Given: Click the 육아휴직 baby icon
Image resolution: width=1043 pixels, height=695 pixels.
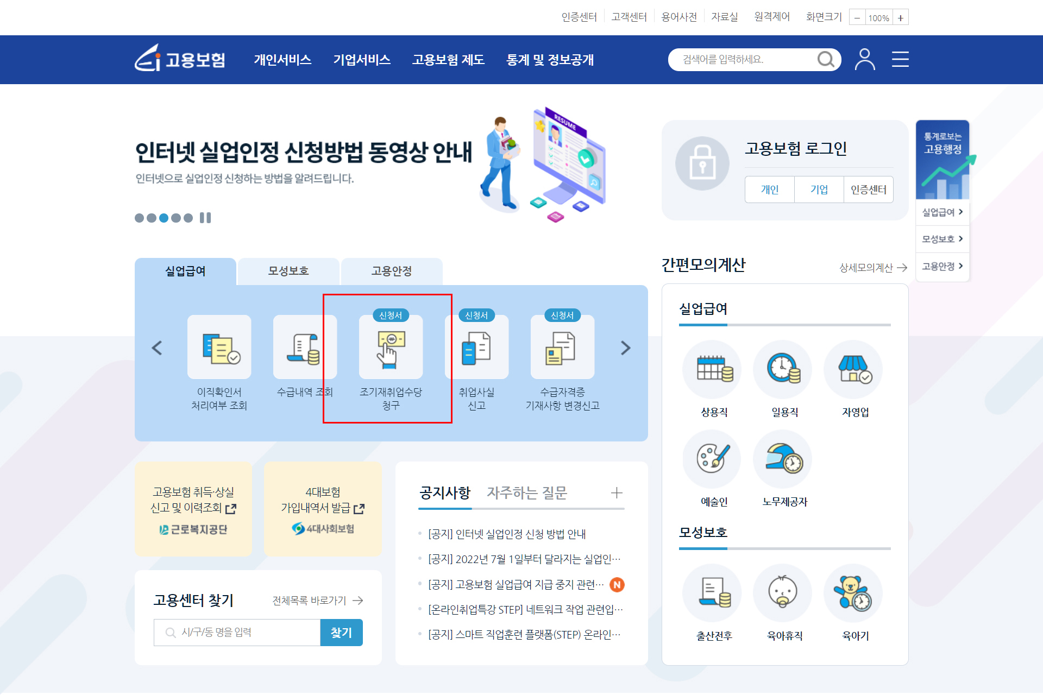Looking at the screenshot, I should [784, 593].
